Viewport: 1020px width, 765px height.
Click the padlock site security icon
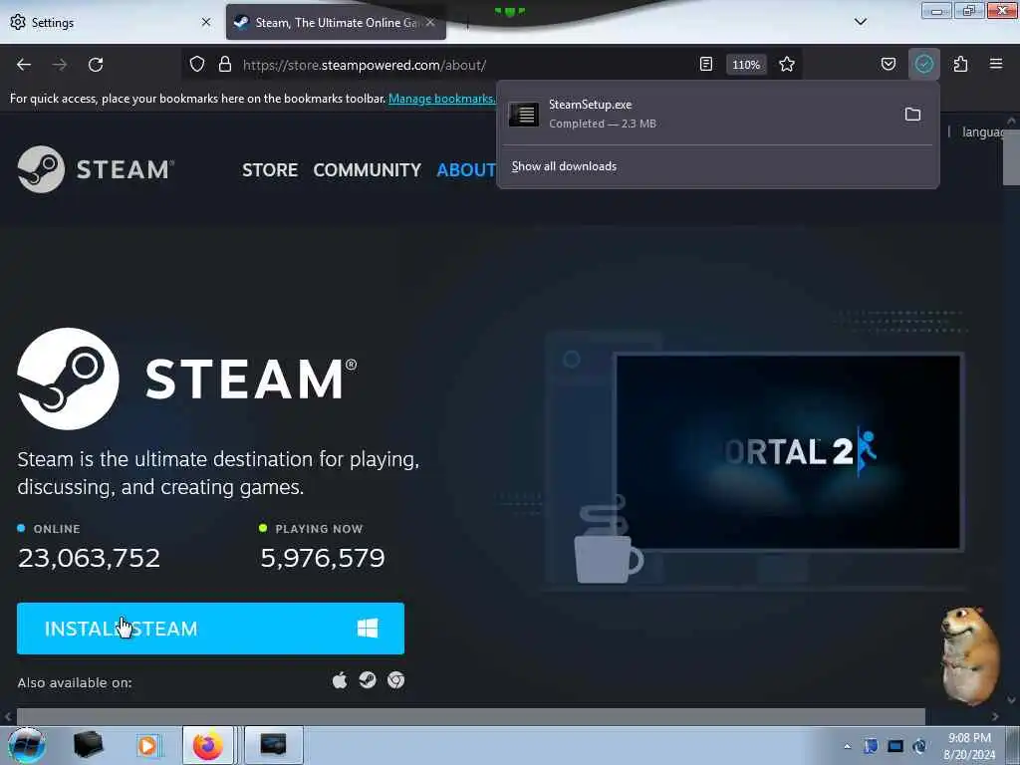point(225,65)
